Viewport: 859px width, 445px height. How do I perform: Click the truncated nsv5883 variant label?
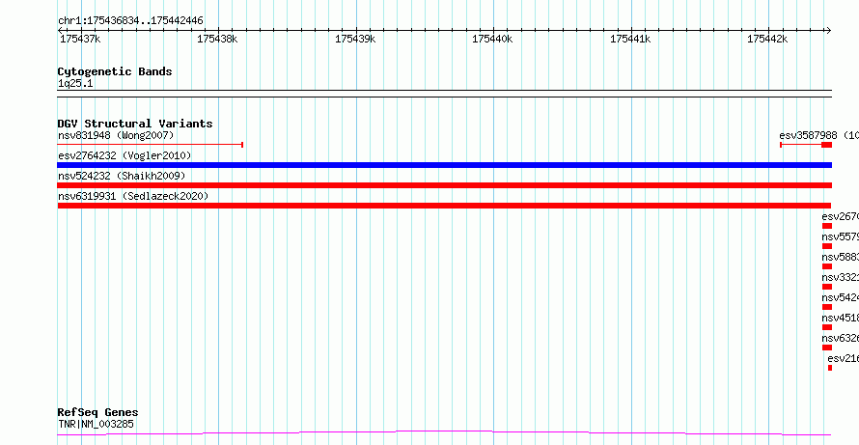(x=841, y=257)
